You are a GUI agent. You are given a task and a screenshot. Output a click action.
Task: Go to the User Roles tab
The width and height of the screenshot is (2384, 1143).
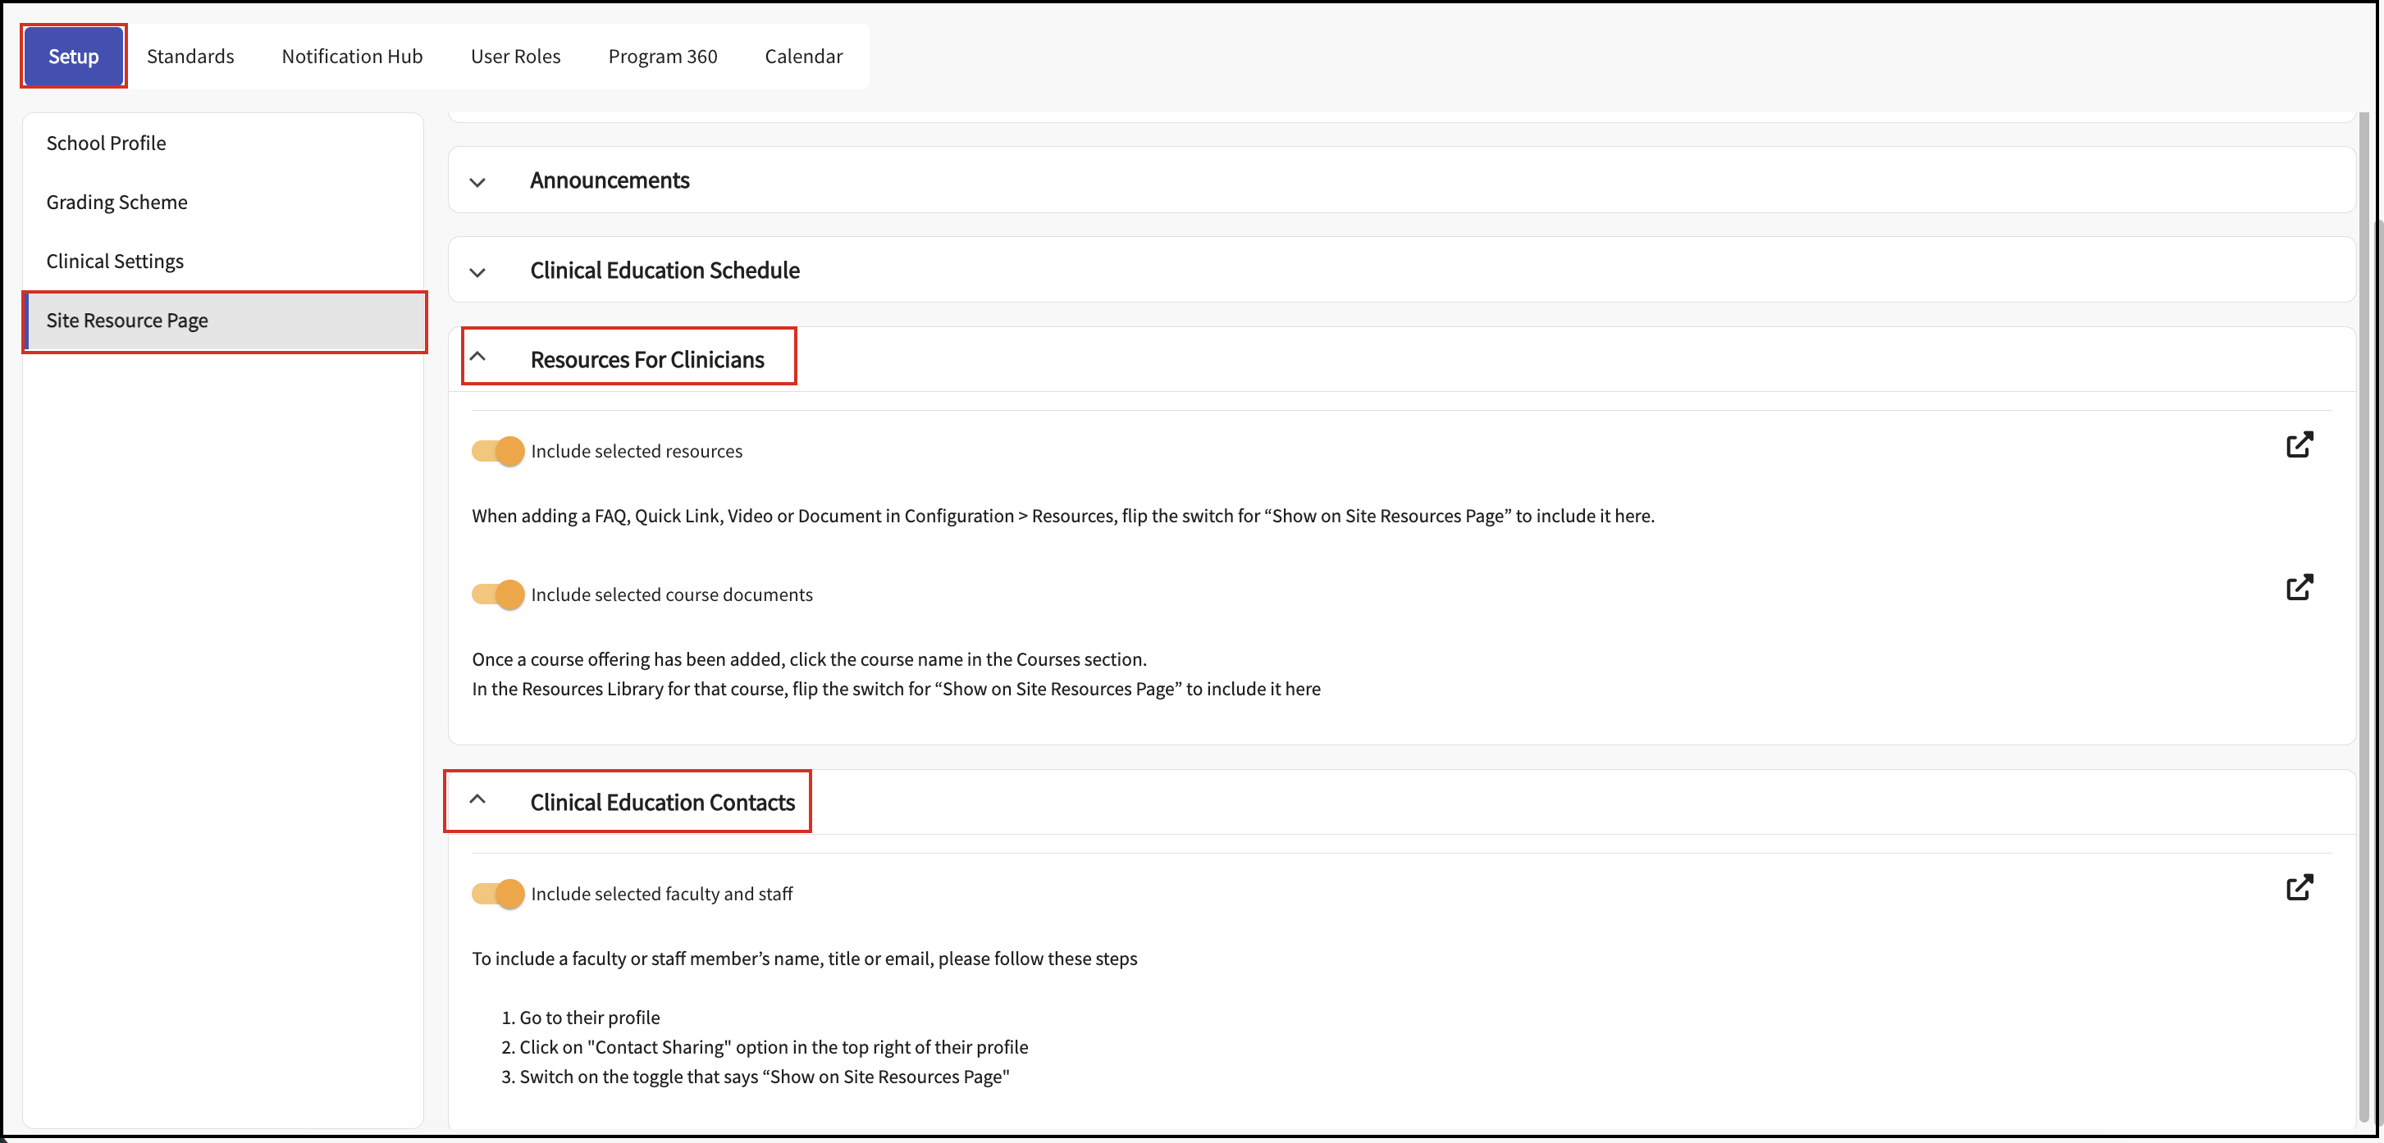514,57
